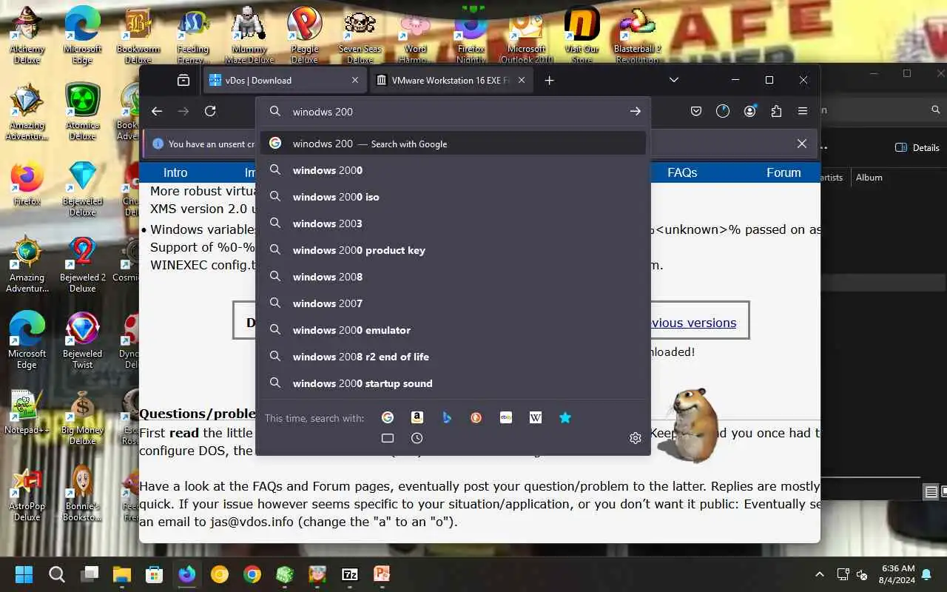Search with DuckDuckGo one-off engine icon
The height and width of the screenshot is (592, 947).
click(476, 418)
